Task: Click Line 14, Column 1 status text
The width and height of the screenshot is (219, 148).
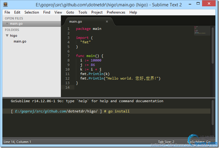Action: click(x=17, y=142)
